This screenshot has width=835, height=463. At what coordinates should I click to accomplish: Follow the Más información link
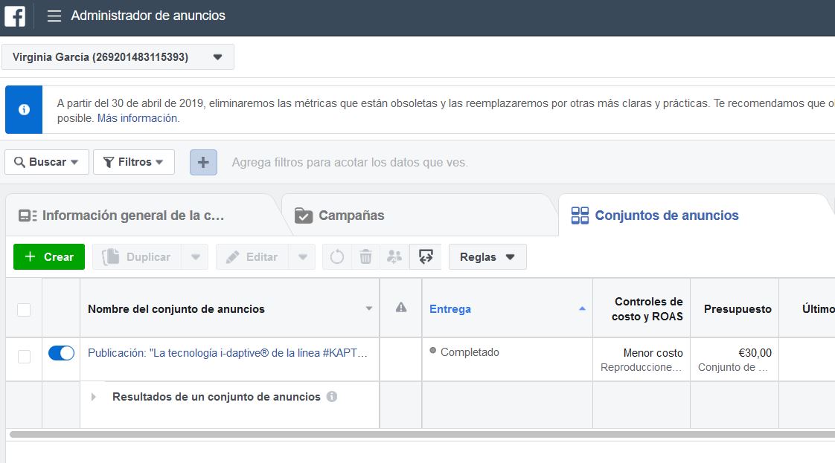137,118
